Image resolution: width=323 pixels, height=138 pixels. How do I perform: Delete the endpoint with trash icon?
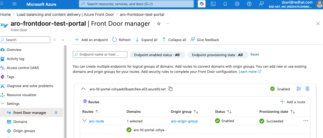[x=307, y=89]
